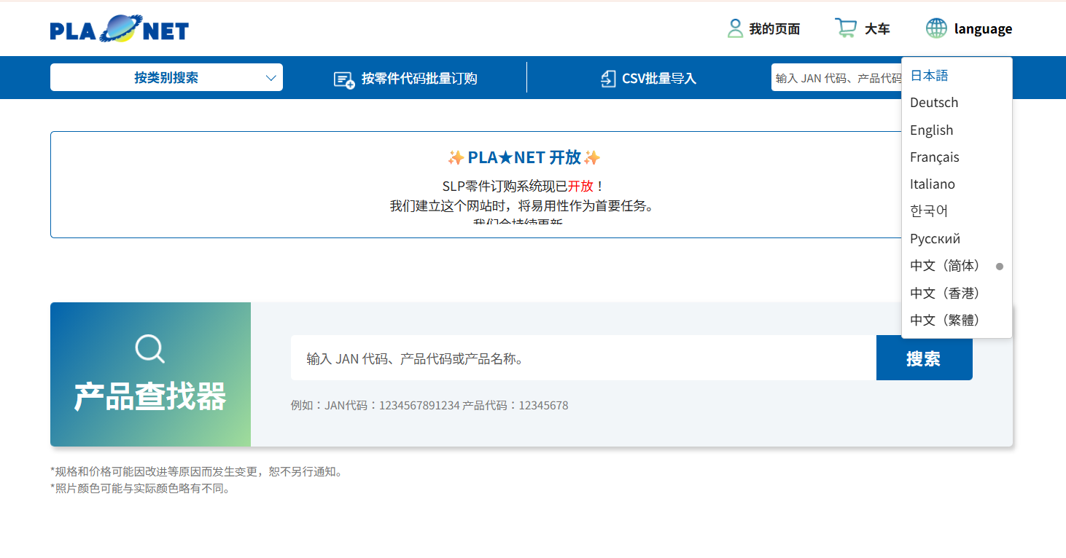Click the chevron arrow on category search
1066x558 pixels.
coord(271,78)
